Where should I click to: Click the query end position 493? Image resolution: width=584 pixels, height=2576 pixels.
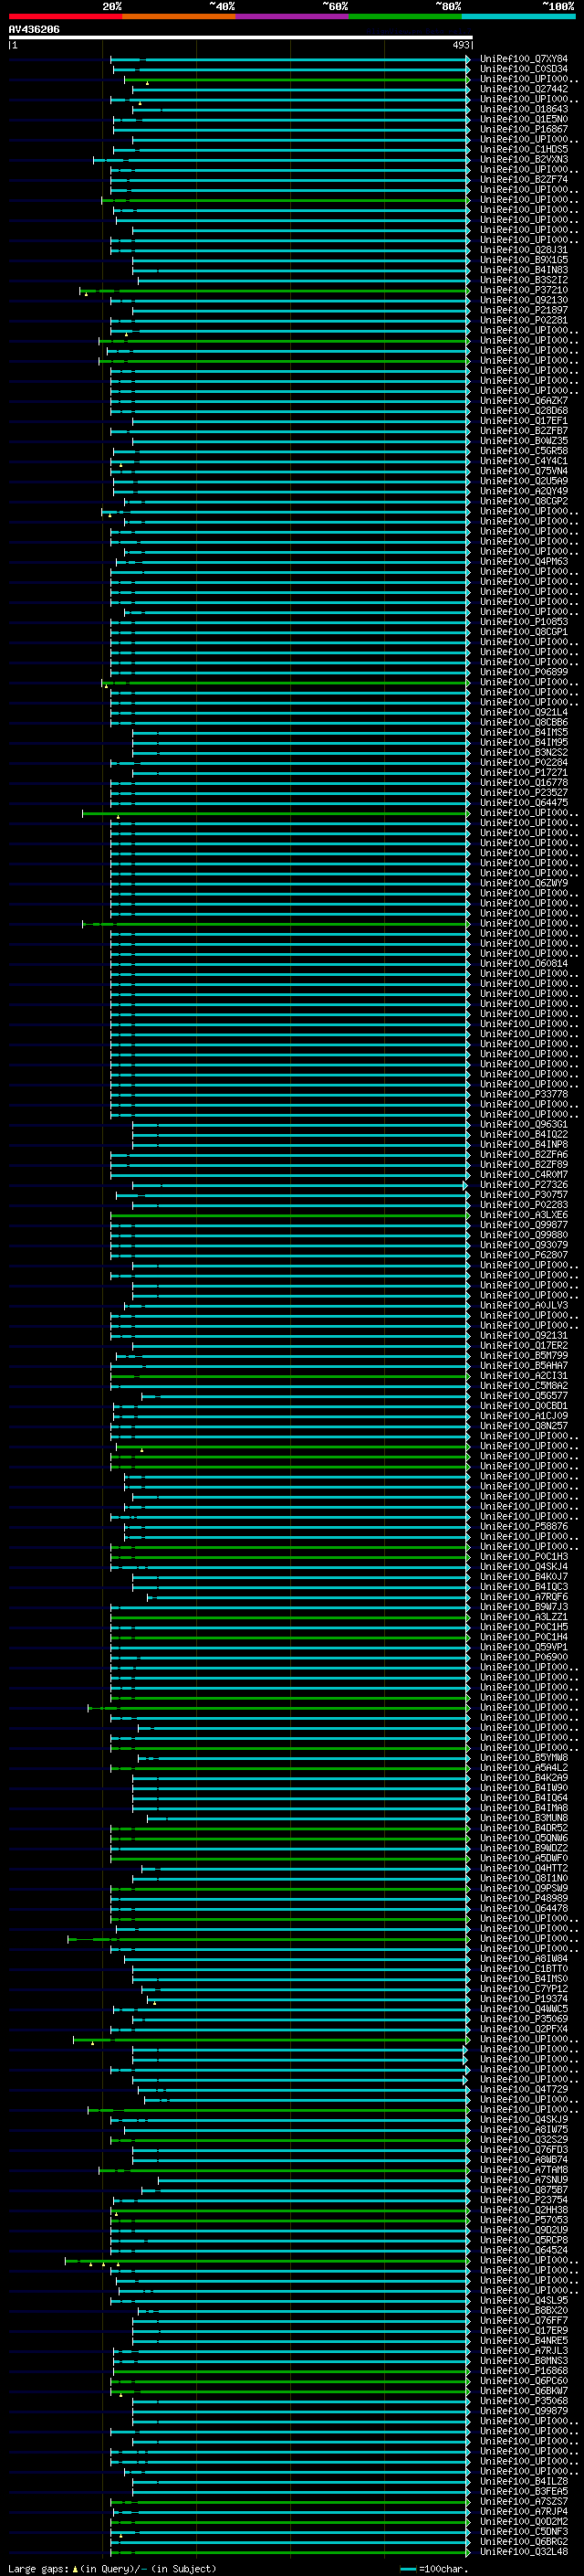[460, 45]
